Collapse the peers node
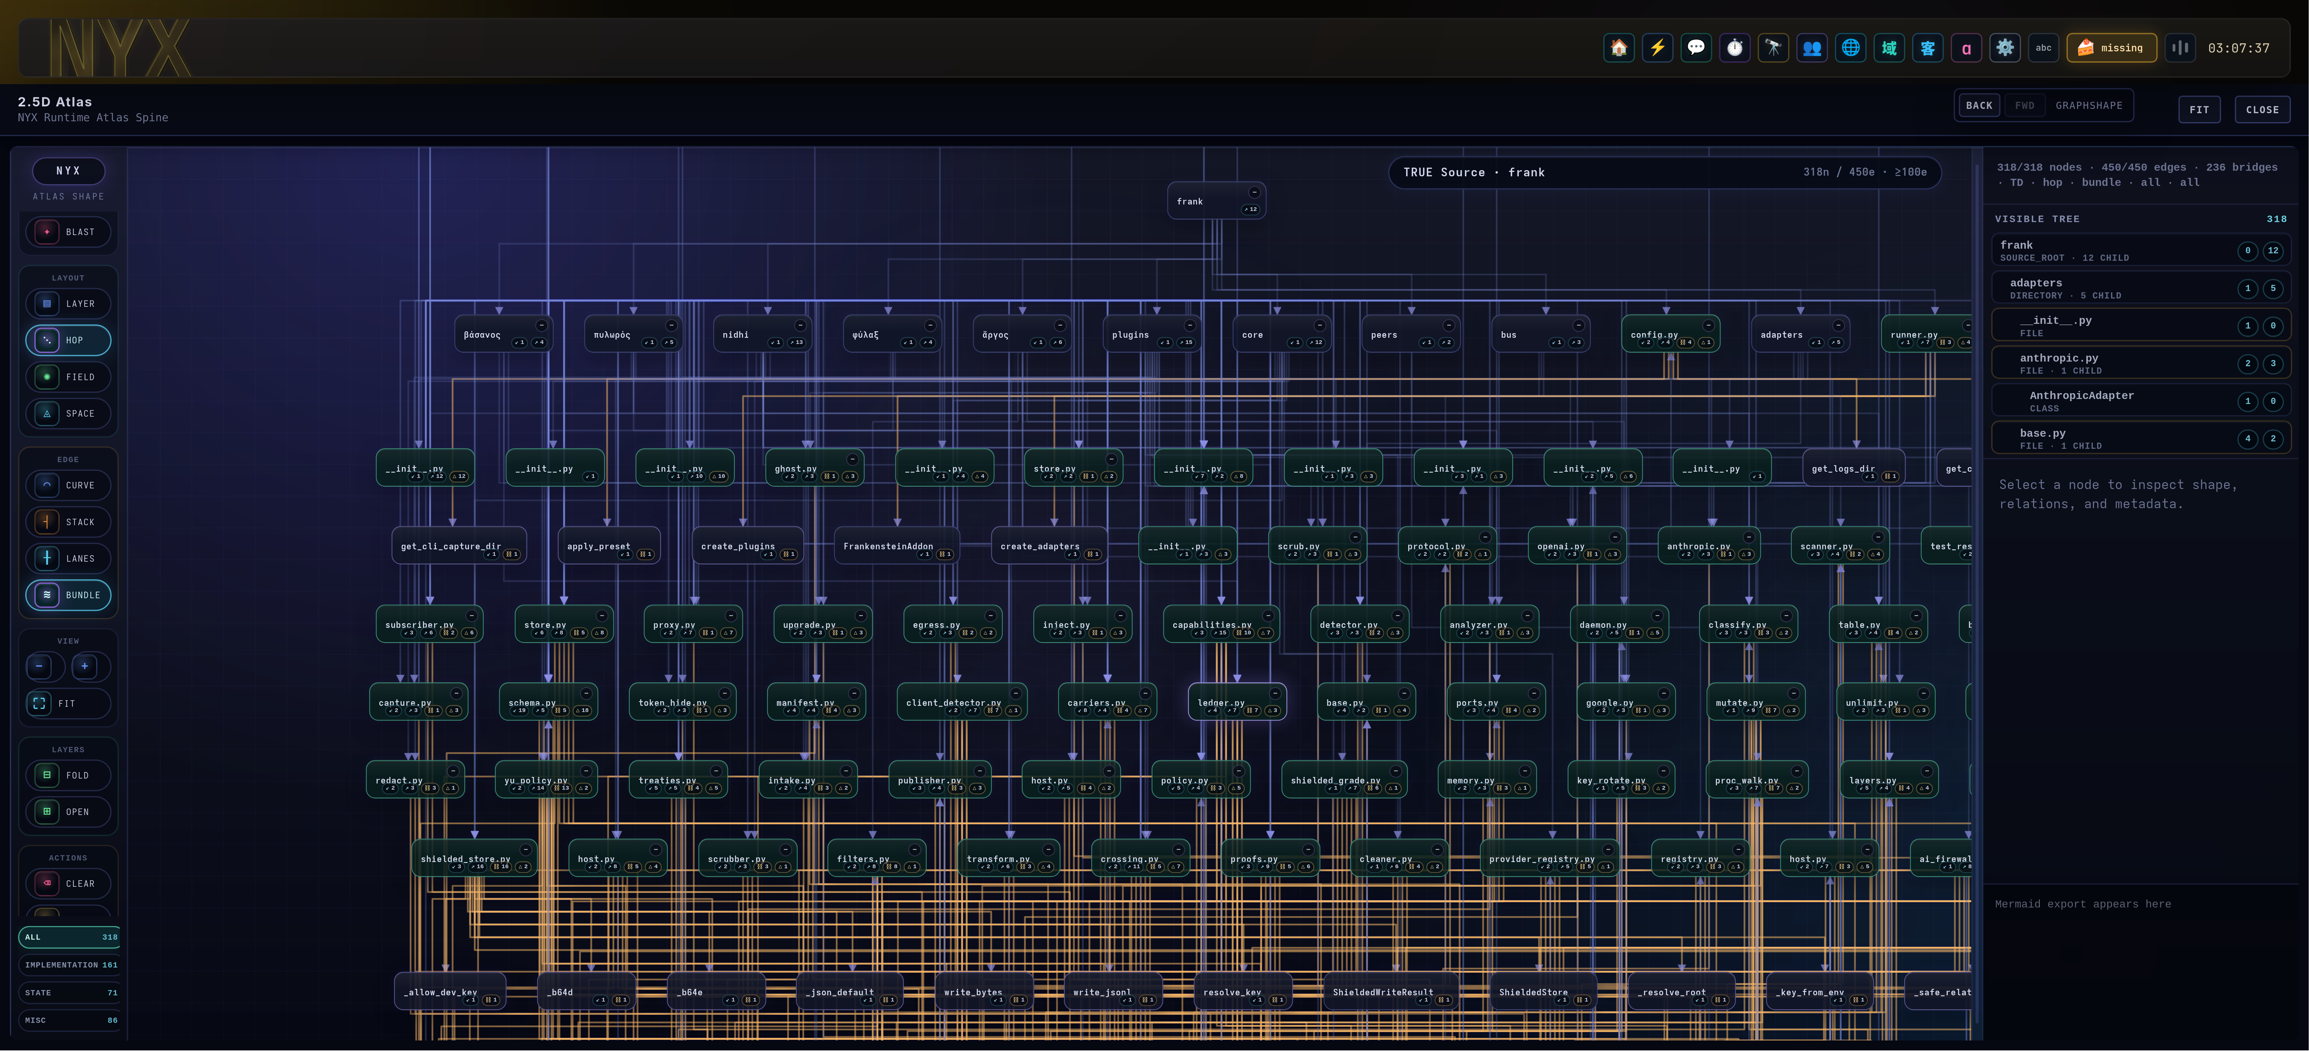Screen dimensions: 2309x1051 click(1448, 325)
